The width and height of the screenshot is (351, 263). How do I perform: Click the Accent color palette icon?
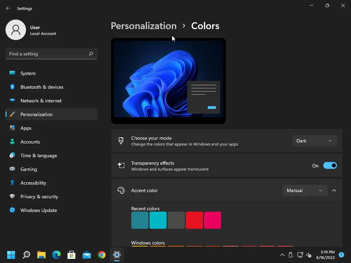(x=121, y=190)
